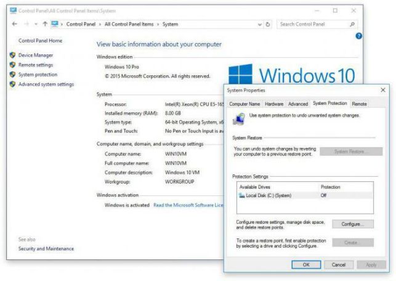
Task: Click the WORKGROUP value
Action: pyautogui.click(x=180, y=182)
